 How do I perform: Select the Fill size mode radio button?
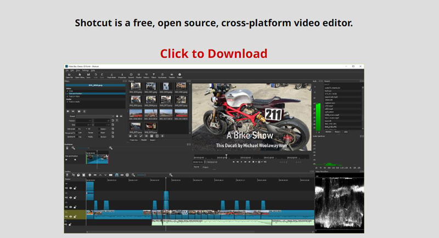pos(86,129)
